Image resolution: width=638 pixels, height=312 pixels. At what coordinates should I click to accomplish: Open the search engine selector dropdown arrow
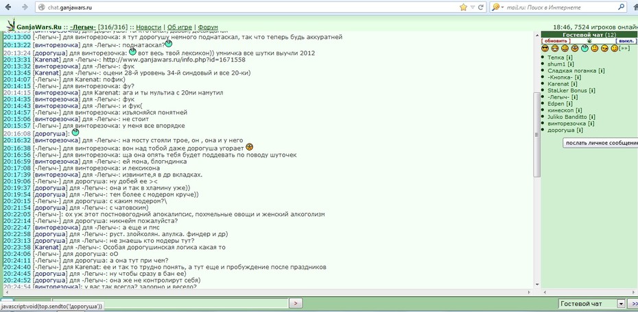(502, 8)
